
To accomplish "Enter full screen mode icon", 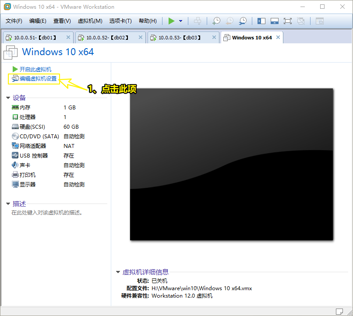I will (x=287, y=21).
